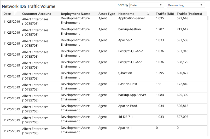Click the vertical scrollbar thumb

pyautogui.click(x=208, y=18)
